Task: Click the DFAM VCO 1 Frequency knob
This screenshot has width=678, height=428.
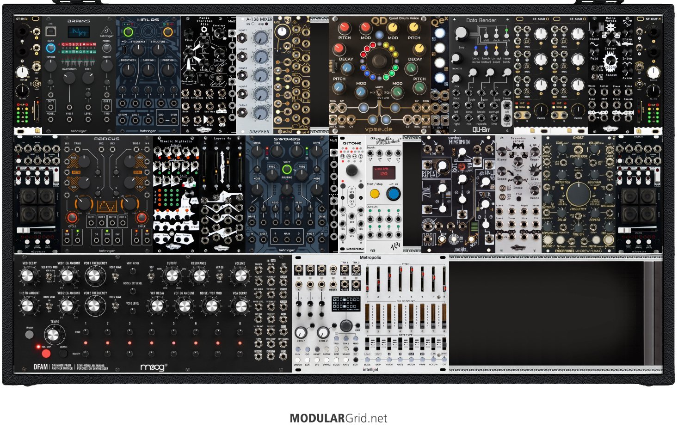Action: click(94, 276)
